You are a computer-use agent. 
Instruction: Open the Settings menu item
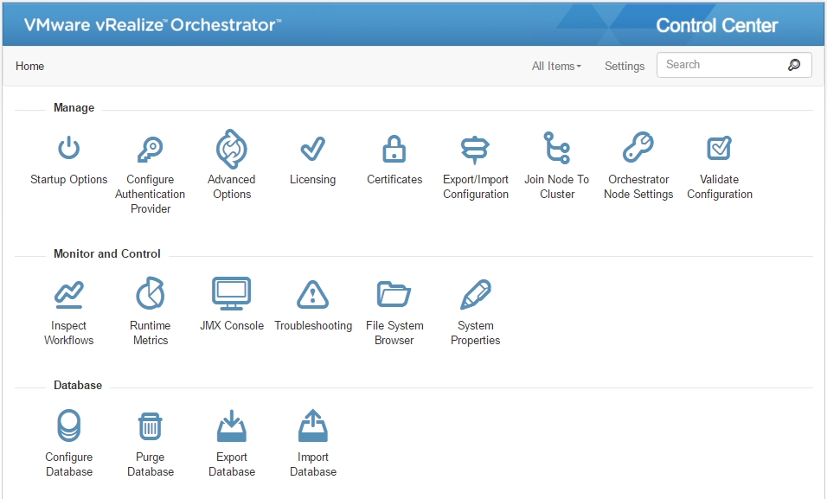(x=625, y=66)
